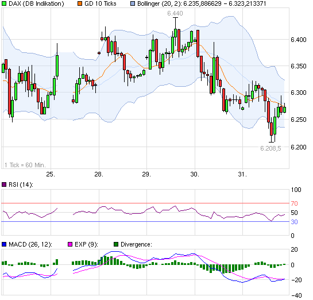Image resolution: width=313 pixels, height=300 pixels.
Task: Click the green DAX legend swatch
Action: click(x=4, y=3)
